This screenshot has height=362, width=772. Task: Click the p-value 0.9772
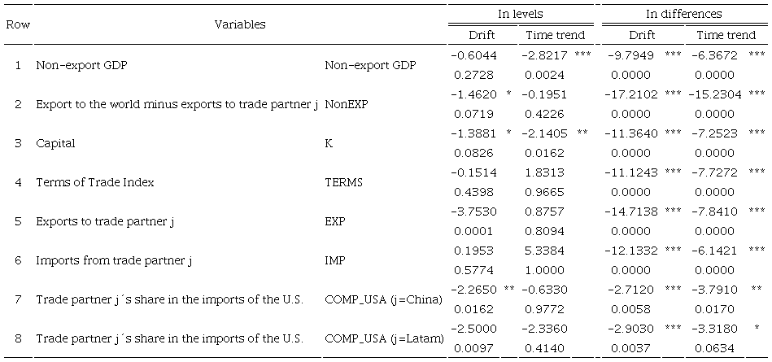coord(543,310)
